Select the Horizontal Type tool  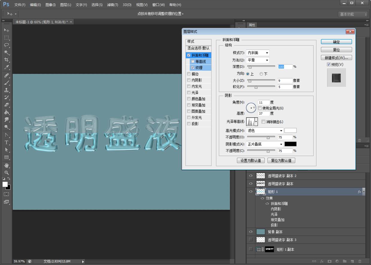coord(6,143)
